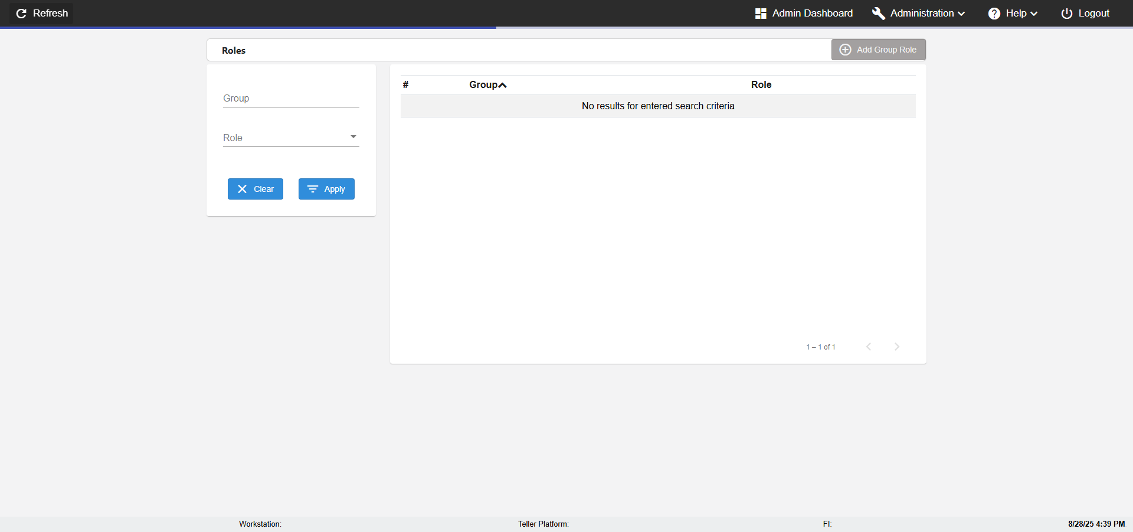
Task: Click the 1 – 1 of 1 pagination text
Action: [x=821, y=347]
